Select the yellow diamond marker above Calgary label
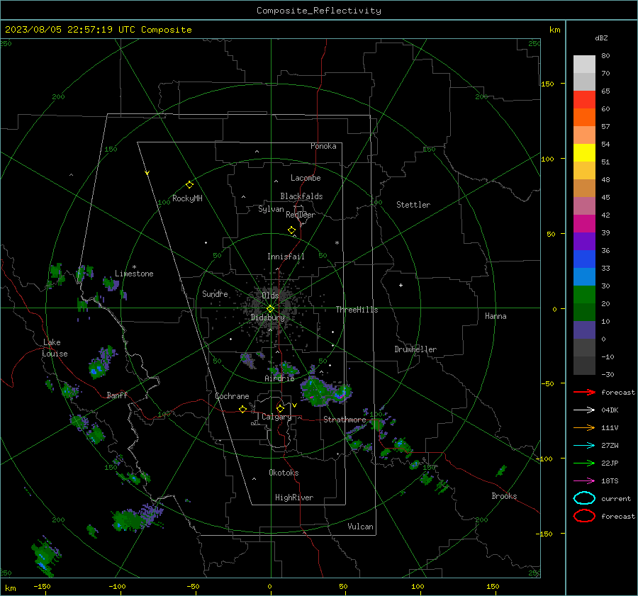Image resolution: width=638 pixels, height=596 pixels. [280, 408]
